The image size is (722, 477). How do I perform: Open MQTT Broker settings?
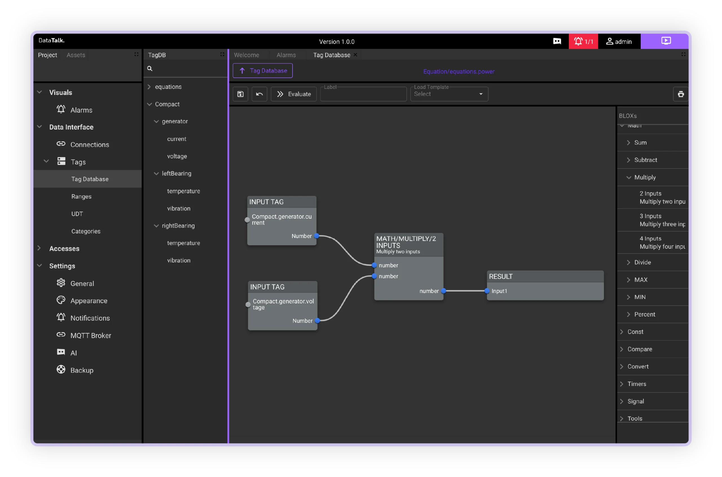coord(91,336)
